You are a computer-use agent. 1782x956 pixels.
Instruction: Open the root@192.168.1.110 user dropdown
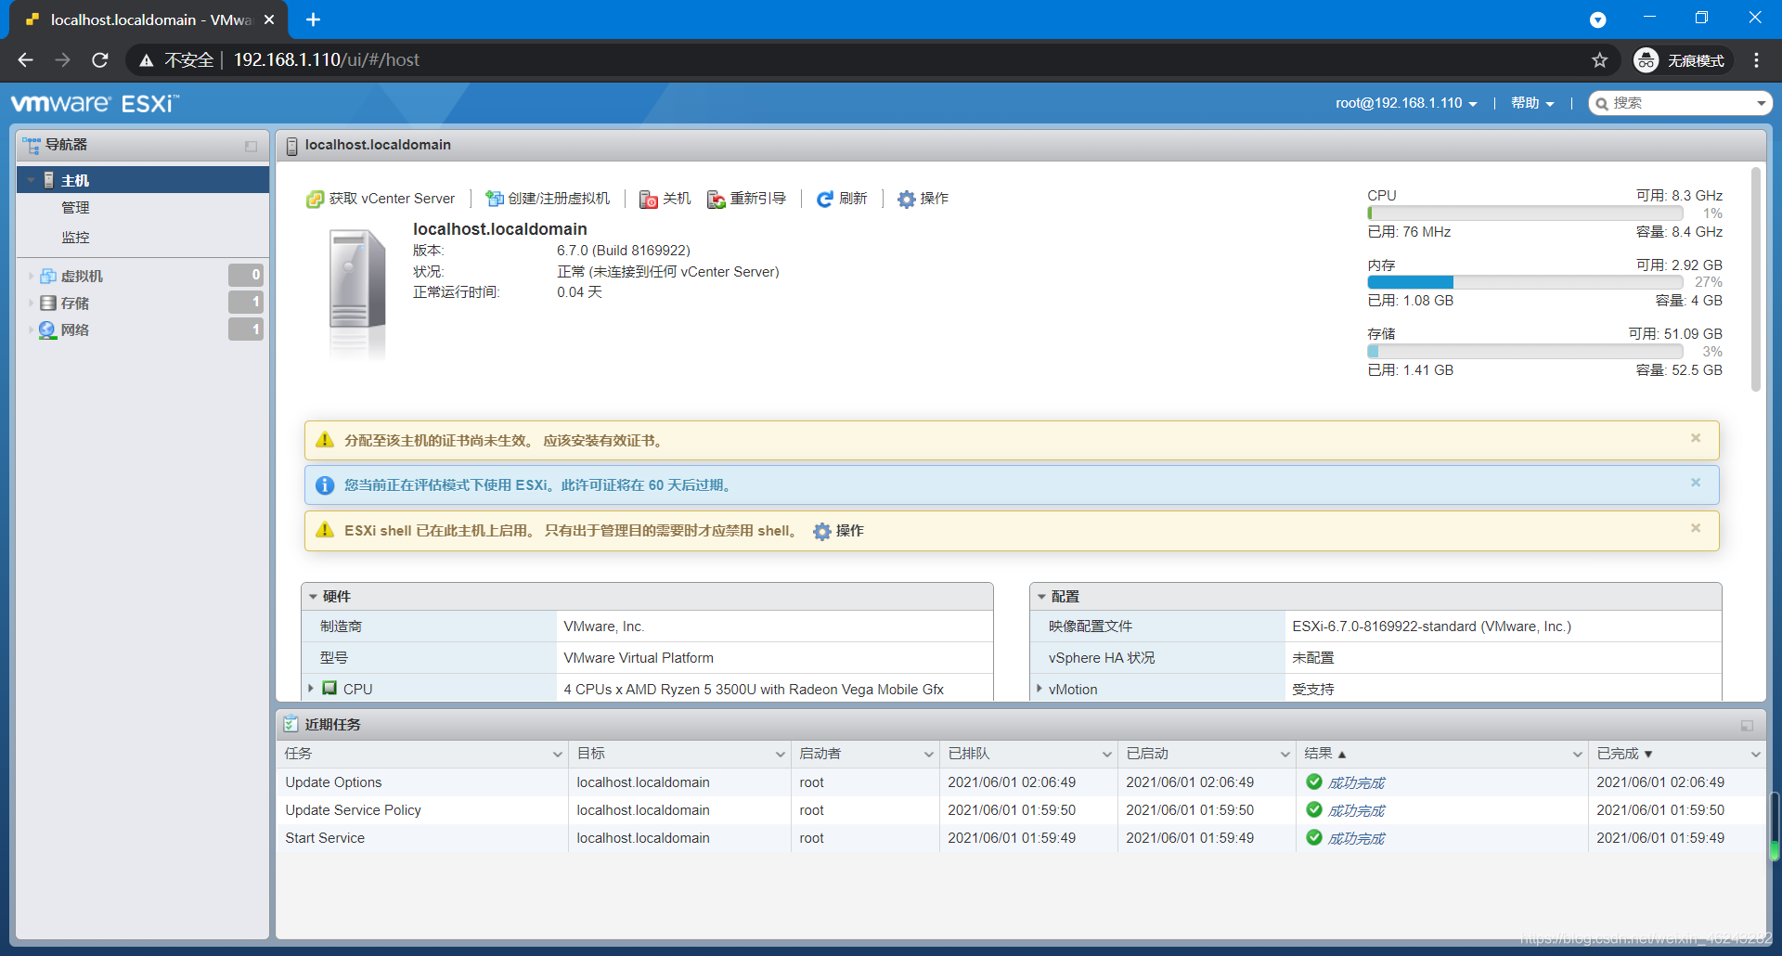(x=1405, y=103)
